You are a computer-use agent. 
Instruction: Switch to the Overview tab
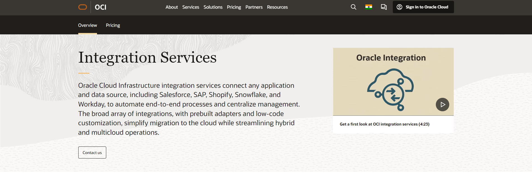click(88, 25)
